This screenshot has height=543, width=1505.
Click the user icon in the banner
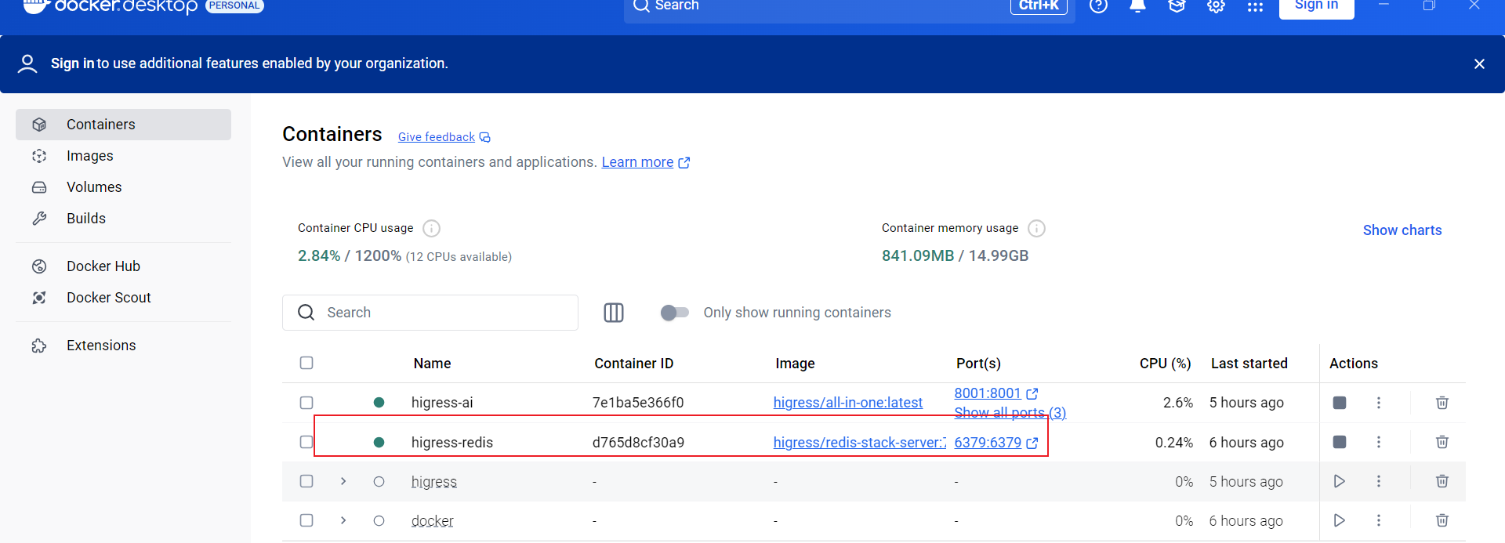pos(27,63)
